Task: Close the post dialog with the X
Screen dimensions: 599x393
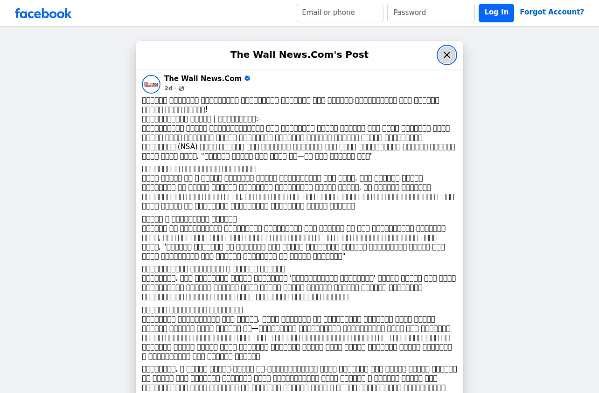Action: (x=447, y=55)
